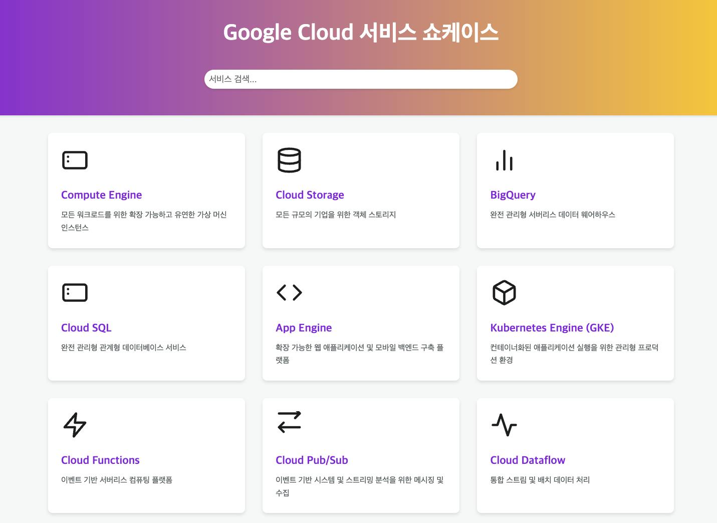The height and width of the screenshot is (523, 717).
Task: Open the BigQuery title link
Action: (513, 195)
